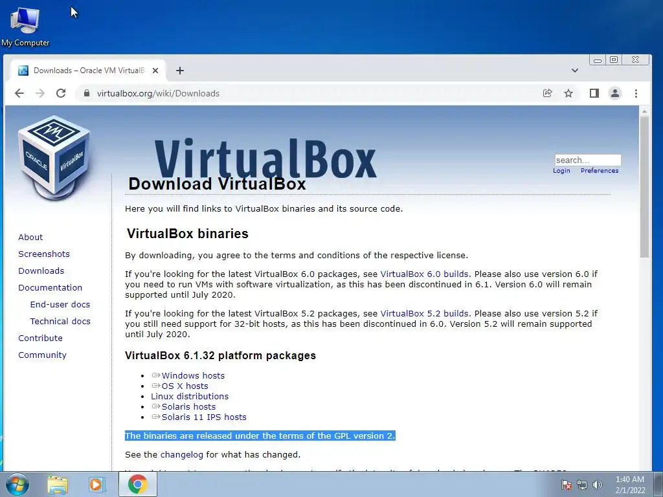This screenshot has width=663, height=497.
Task: Go forward to next page
Action: (x=40, y=93)
